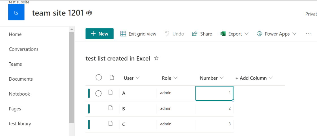Click the plus icon on New button
The width and height of the screenshot is (317, 136).
point(93,34)
